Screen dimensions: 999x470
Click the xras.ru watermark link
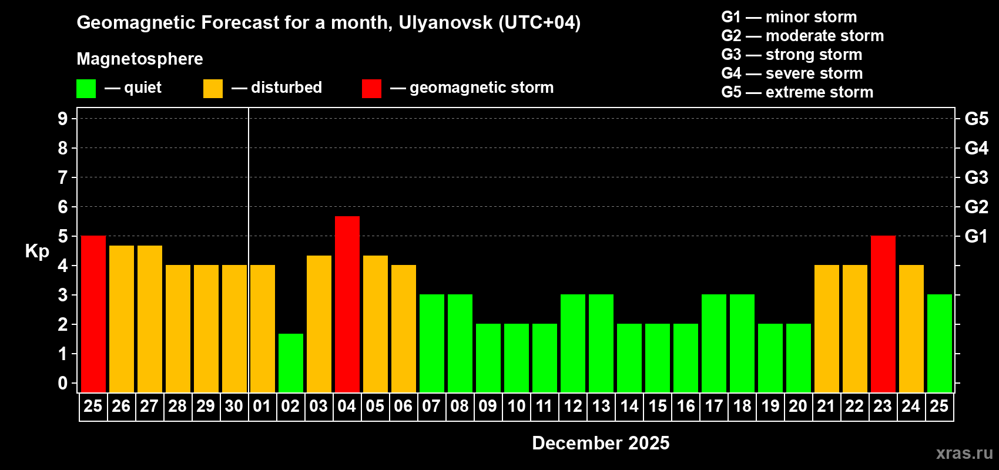964,453
